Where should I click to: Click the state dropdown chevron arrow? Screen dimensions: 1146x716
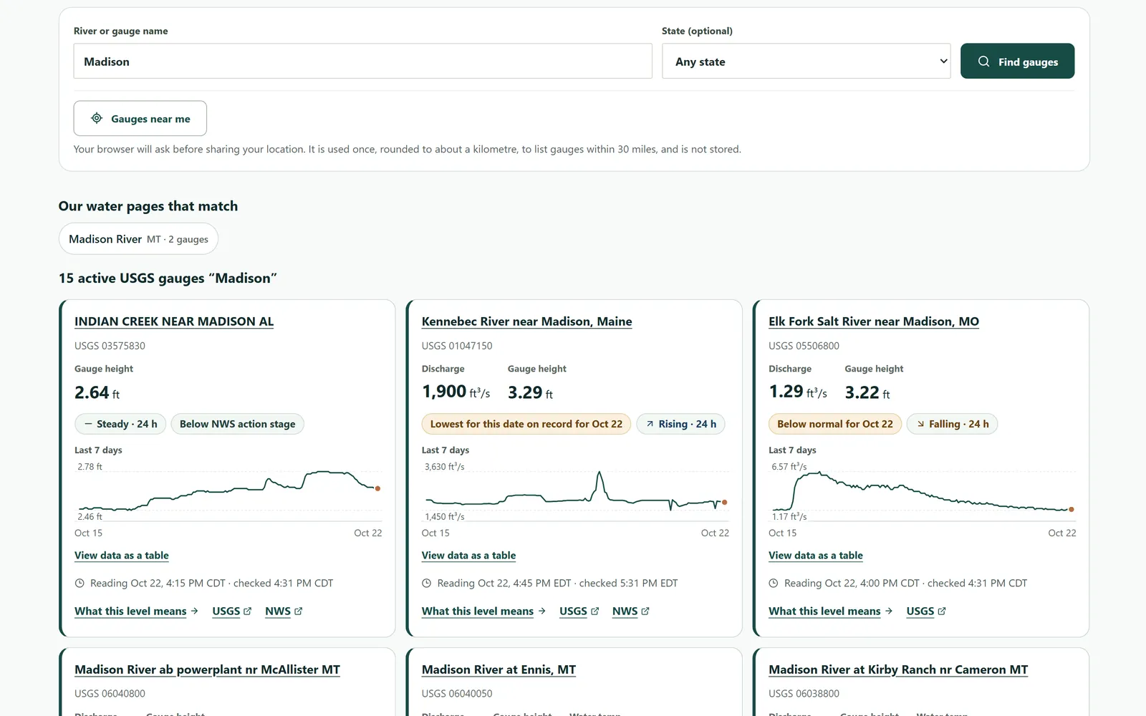(943, 62)
